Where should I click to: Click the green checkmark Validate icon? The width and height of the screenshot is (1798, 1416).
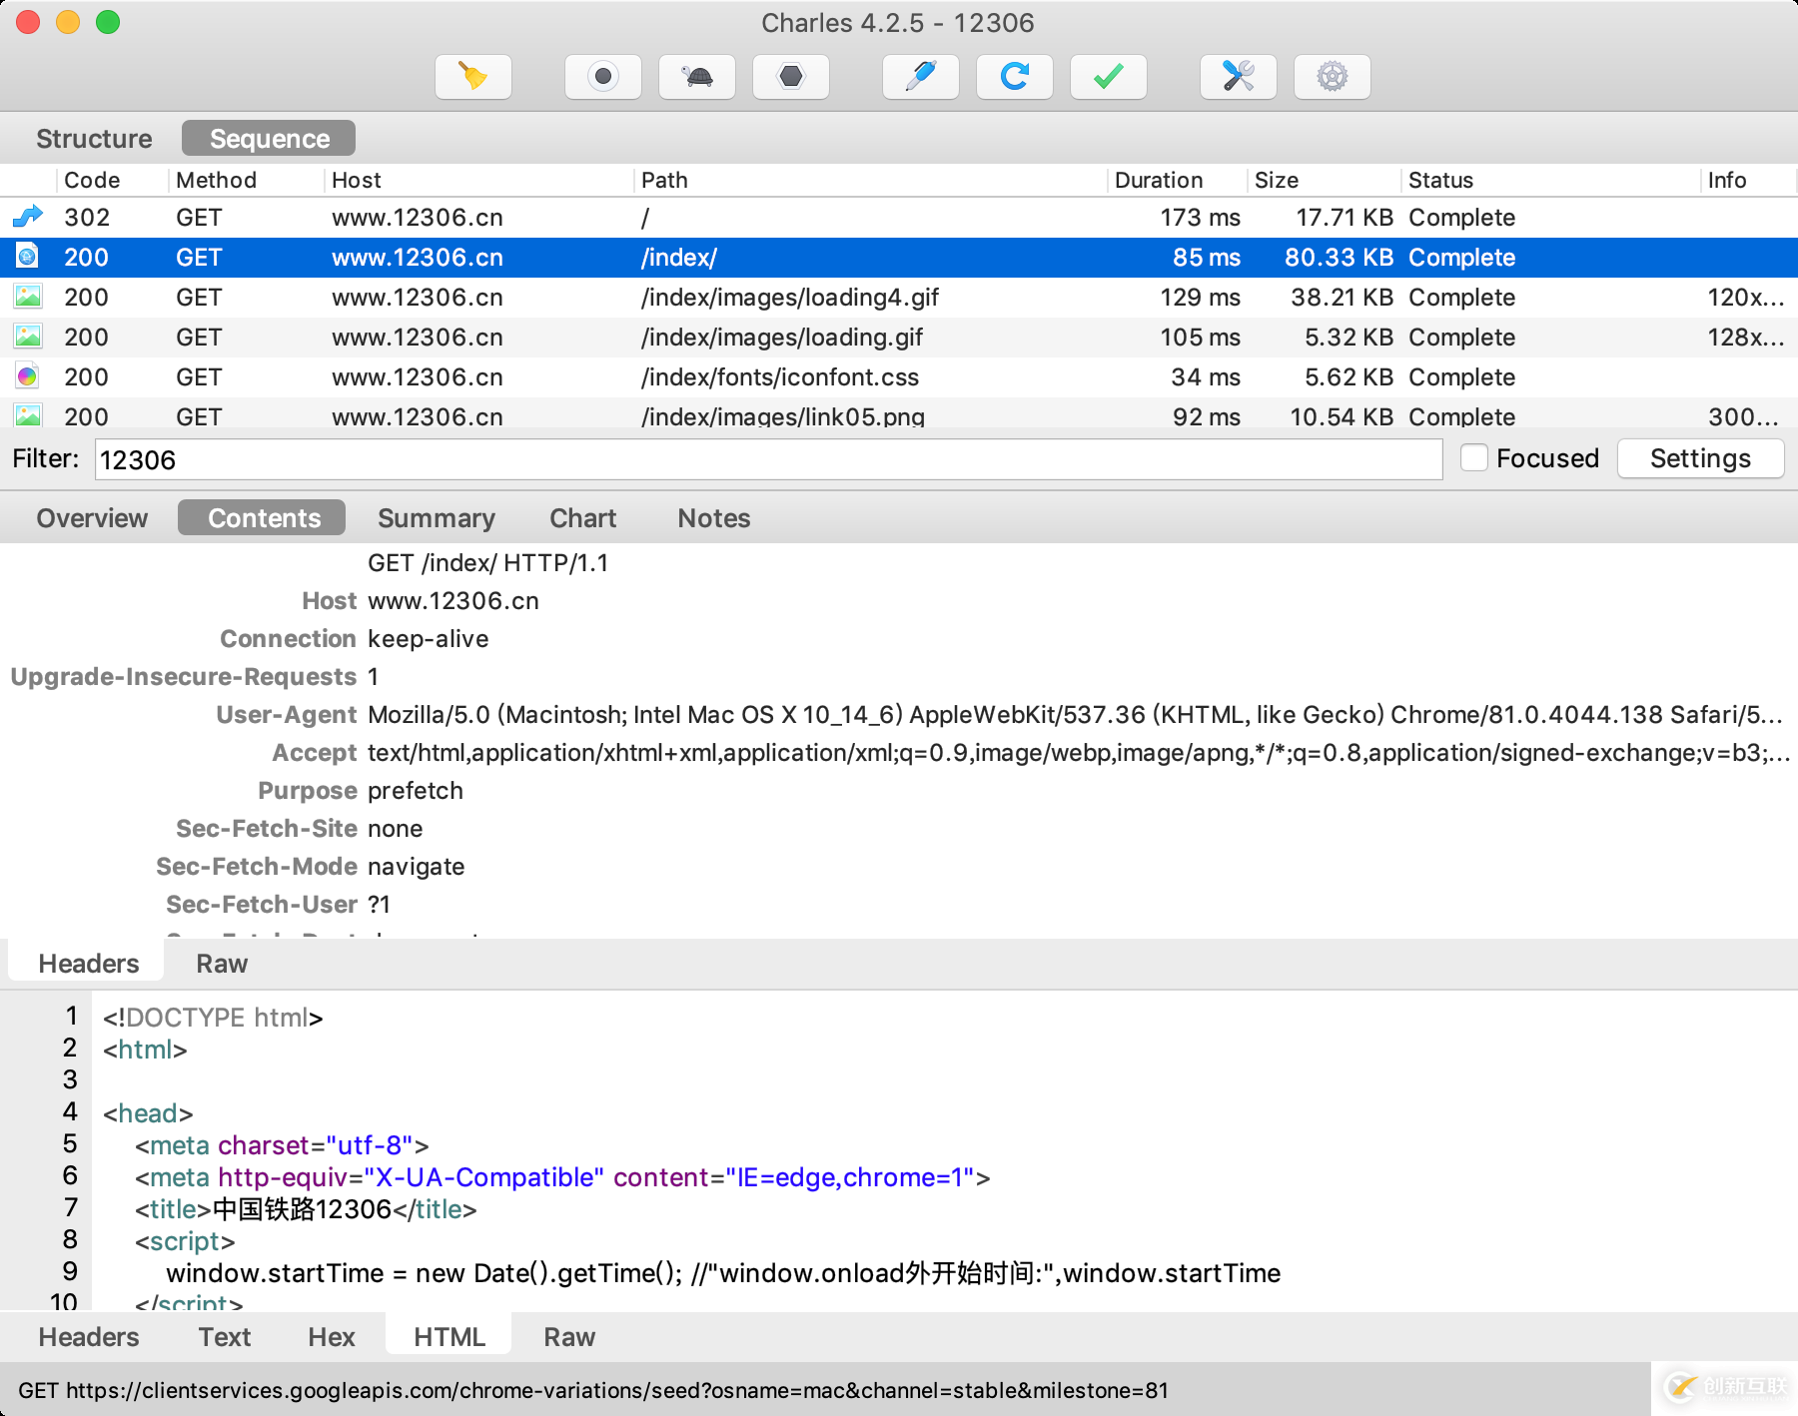(x=1108, y=77)
